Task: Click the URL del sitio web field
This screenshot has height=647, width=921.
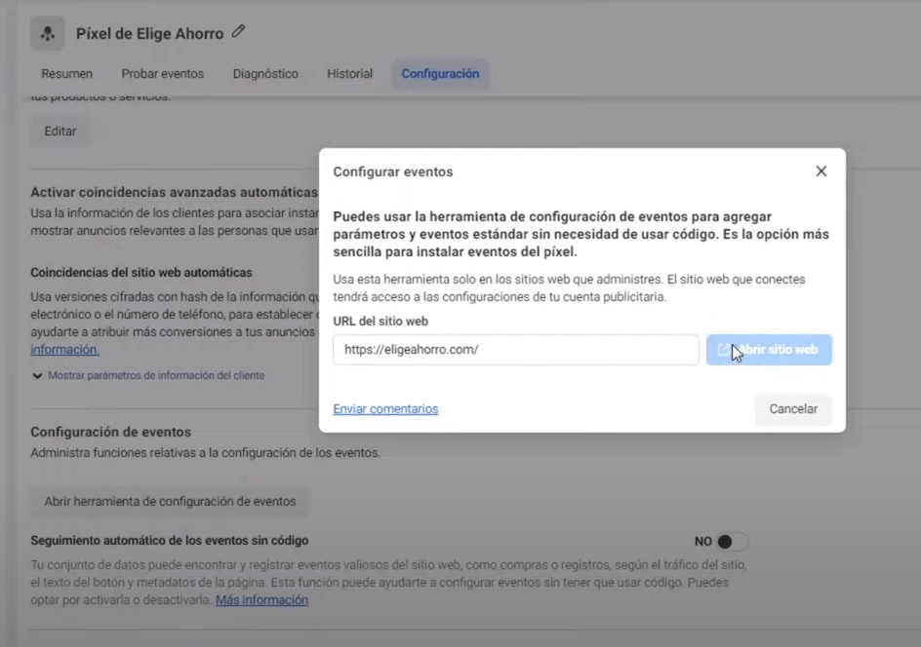Action: point(516,350)
